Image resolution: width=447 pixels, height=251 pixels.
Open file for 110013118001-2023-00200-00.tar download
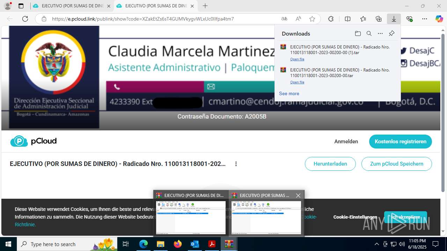(x=297, y=82)
